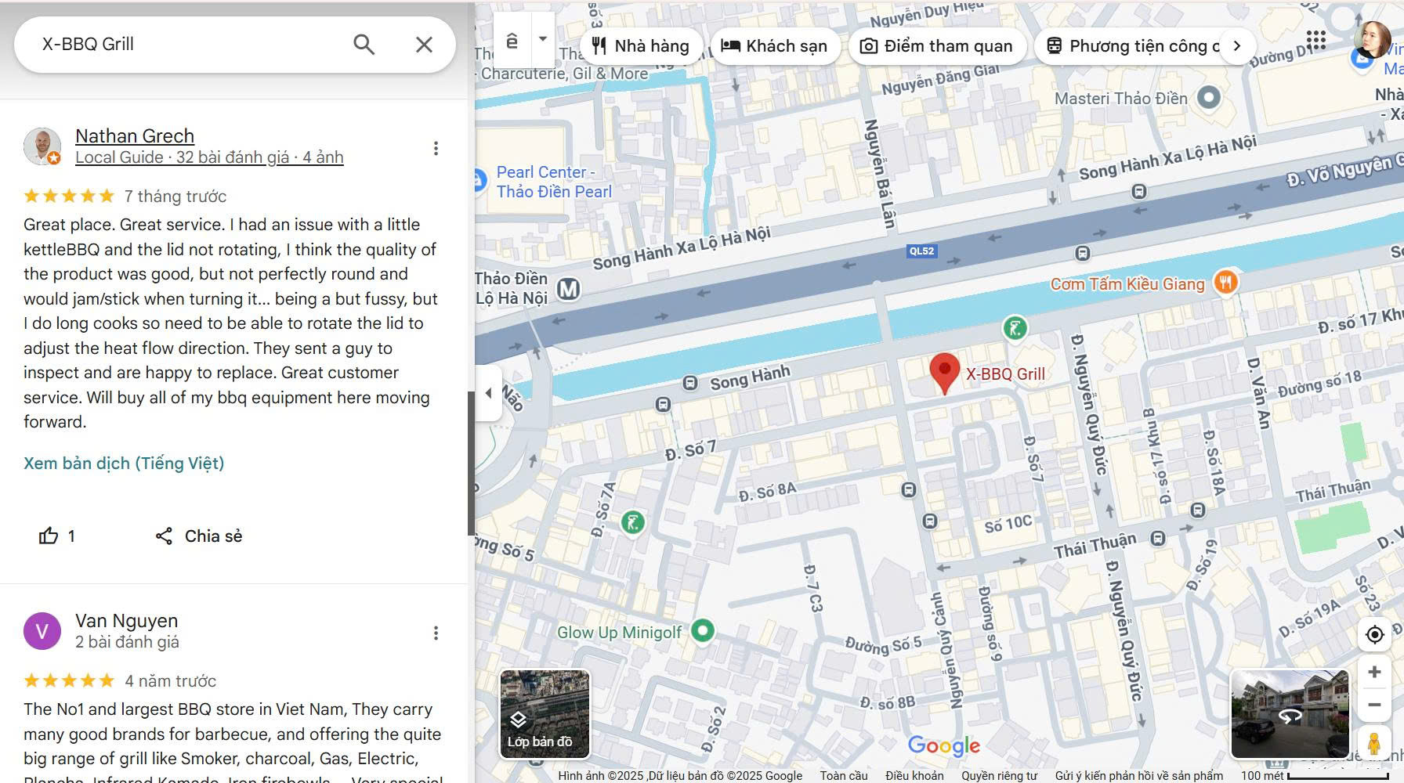Click the Glow Up Minigolf green marker

pos(702,631)
